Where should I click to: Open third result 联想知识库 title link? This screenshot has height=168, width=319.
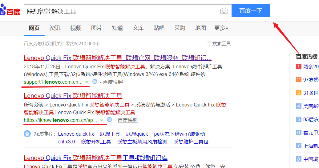click(x=96, y=158)
